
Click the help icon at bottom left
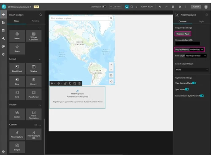click(3, 152)
